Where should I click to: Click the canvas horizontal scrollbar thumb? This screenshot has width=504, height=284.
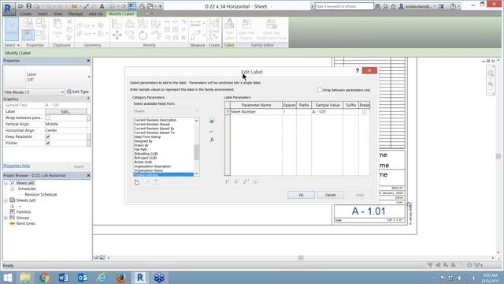(301, 258)
